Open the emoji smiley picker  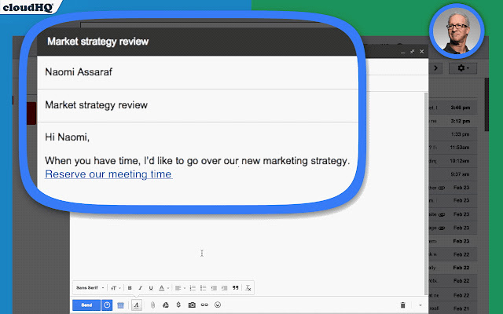pyautogui.click(x=218, y=305)
